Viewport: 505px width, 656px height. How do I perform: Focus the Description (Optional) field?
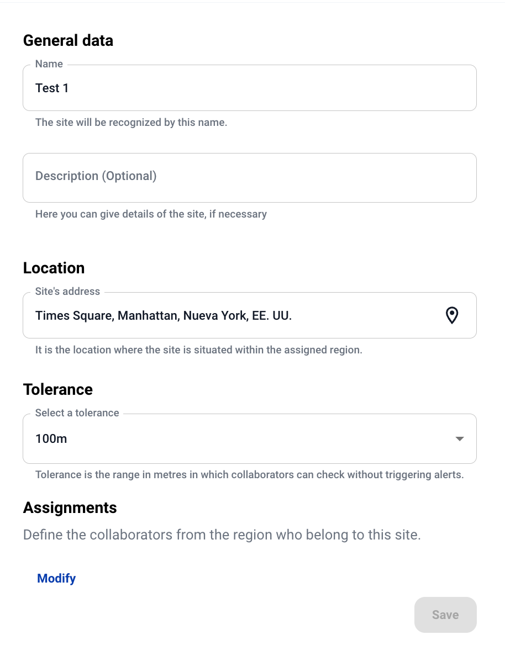point(249,177)
